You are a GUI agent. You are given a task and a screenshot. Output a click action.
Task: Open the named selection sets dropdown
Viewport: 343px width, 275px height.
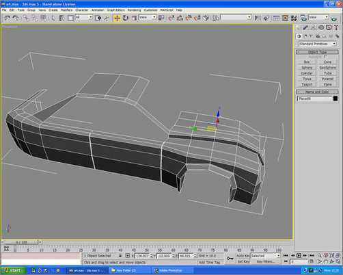pyautogui.click(x=236, y=17)
